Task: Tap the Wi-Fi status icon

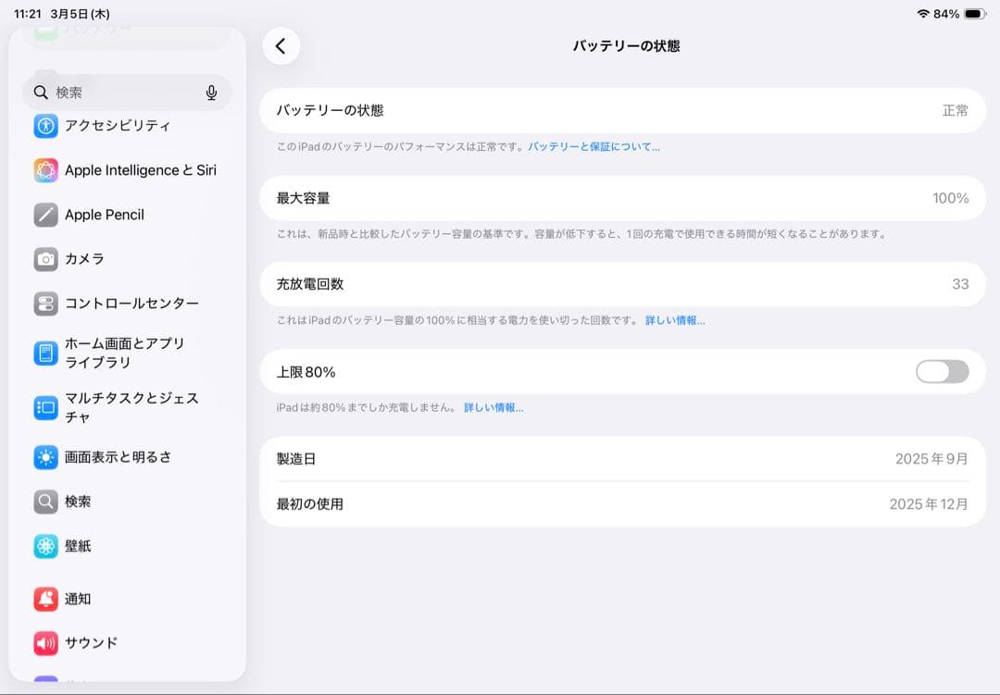Action: pos(923,13)
